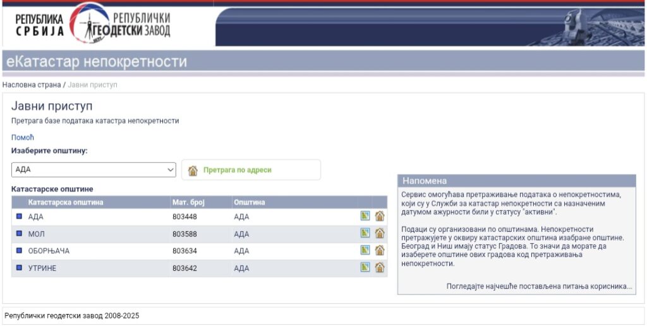This screenshot has width=647, height=326.
Task: Click the parcel map icon in АДА row
Action: 365,216
